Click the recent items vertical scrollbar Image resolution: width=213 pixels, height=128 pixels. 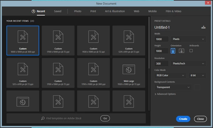(x=149, y=43)
